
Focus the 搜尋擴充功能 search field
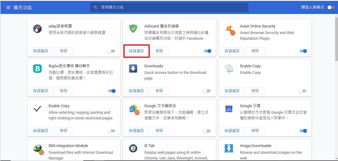[169, 7]
